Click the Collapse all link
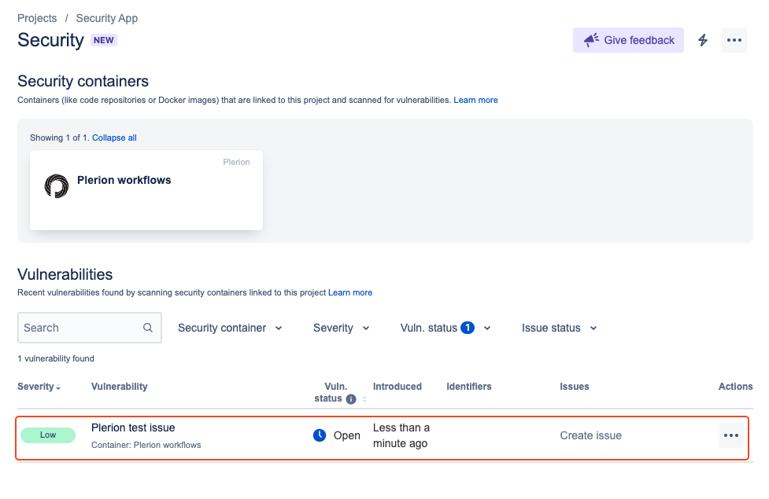769x499 pixels. [114, 138]
